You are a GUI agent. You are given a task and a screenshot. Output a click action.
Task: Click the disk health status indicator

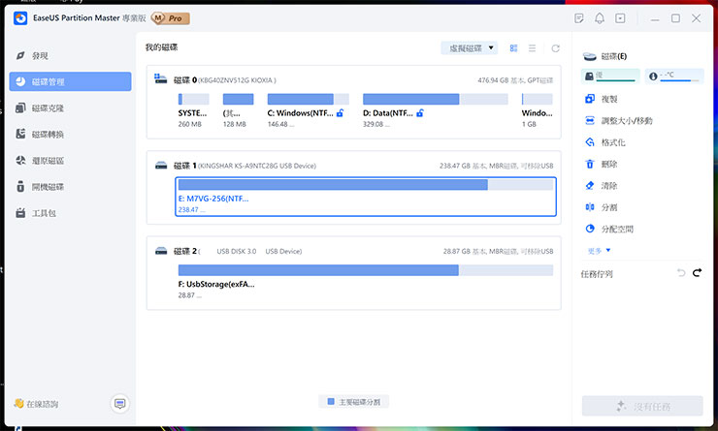coord(610,76)
